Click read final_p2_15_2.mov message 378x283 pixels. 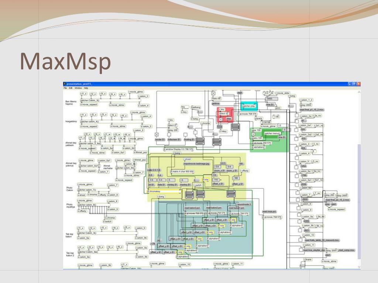pos(337,200)
